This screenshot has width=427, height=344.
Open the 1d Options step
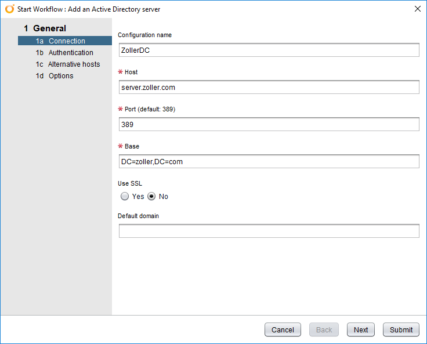(x=55, y=76)
